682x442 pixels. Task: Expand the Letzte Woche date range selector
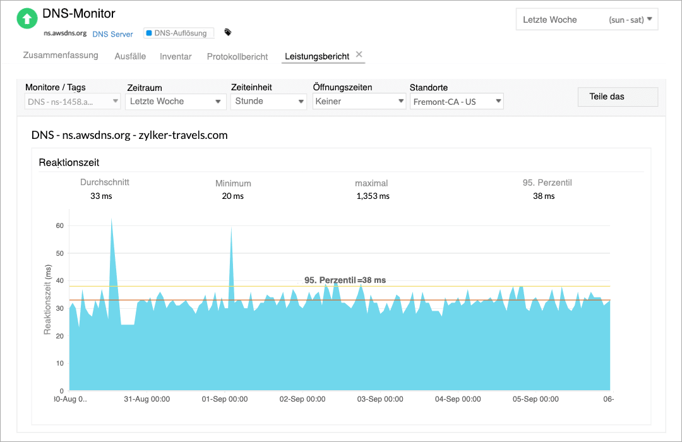point(176,101)
